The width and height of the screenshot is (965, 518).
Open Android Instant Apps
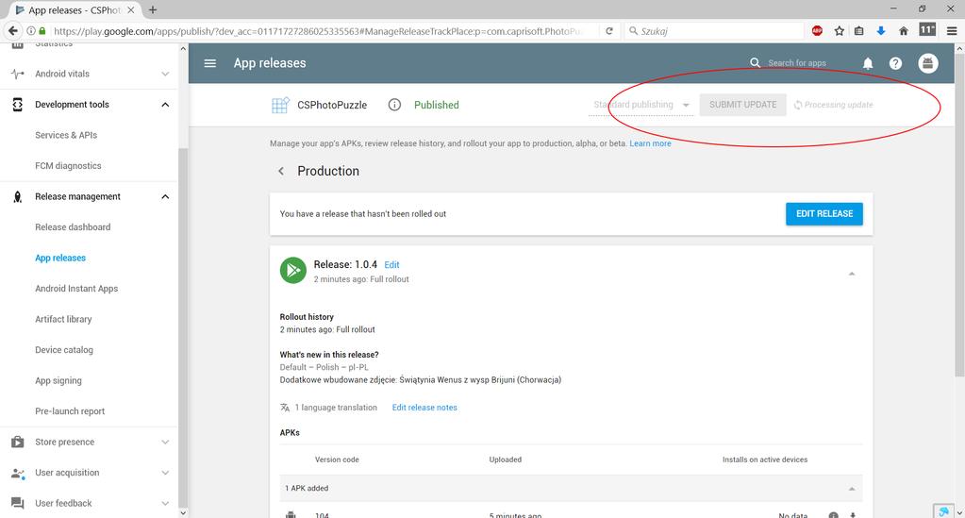click(76, 289)
